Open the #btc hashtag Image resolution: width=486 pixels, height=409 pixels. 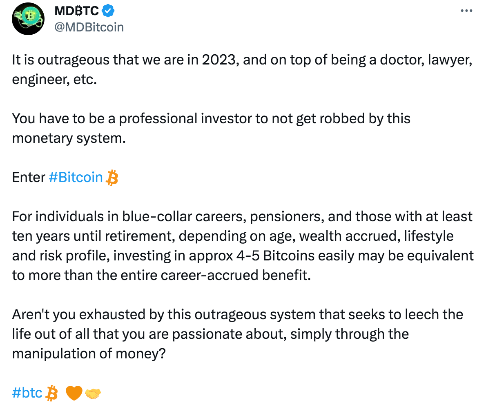pyautogui.click(x=27, y=393)
